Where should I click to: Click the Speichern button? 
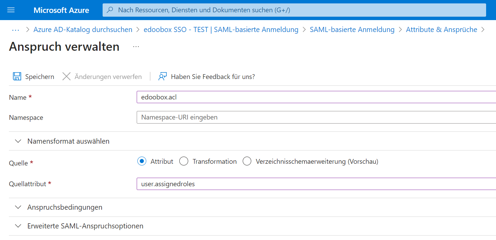point(39,77)
